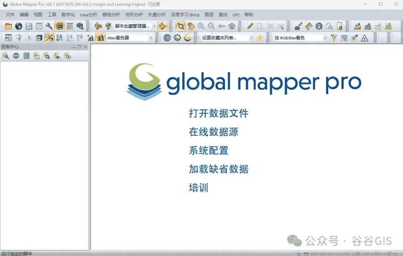The height and width of the screenshot is (256, 403).
Task: Click the camera with magnifier capture icon
Action: [x=80, y=26]
